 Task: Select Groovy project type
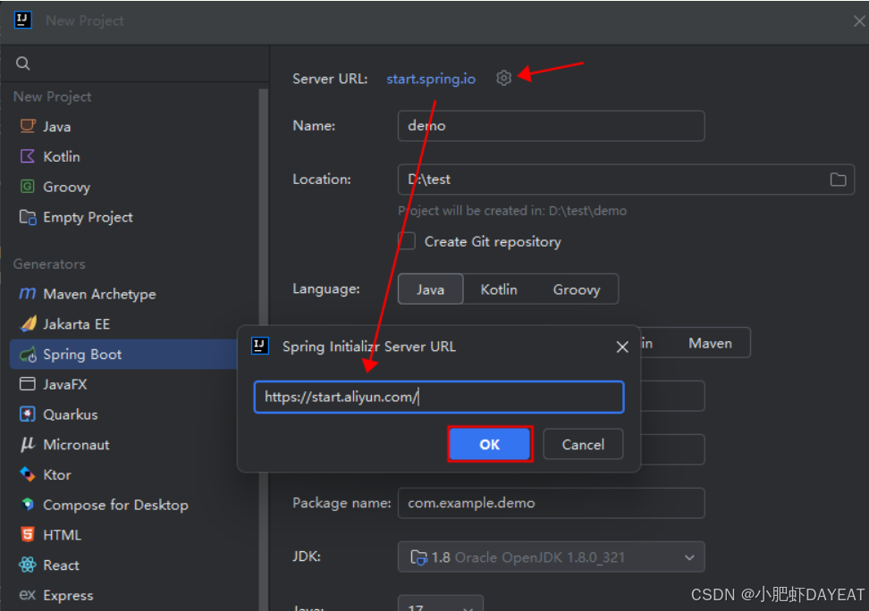point(66,188)
